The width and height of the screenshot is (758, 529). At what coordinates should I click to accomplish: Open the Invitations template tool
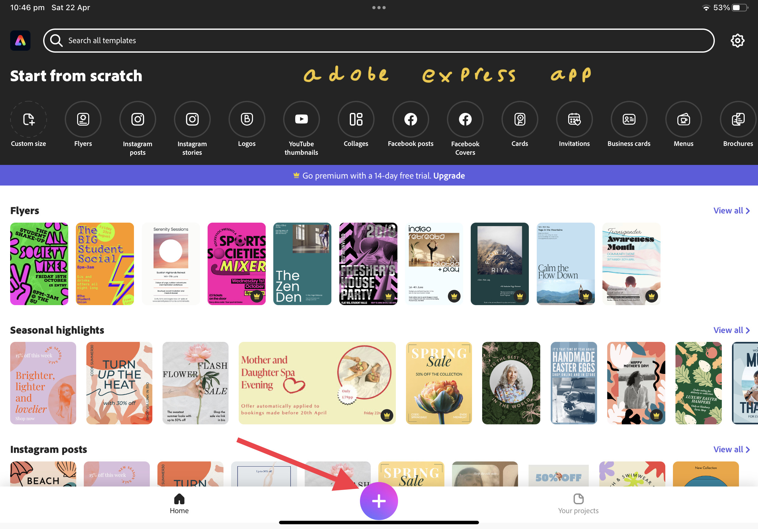pyautogui.click(x=574, y=119)
